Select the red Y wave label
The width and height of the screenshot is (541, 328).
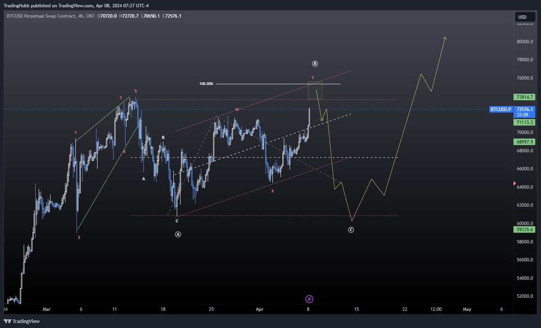(x=312, y=78)
